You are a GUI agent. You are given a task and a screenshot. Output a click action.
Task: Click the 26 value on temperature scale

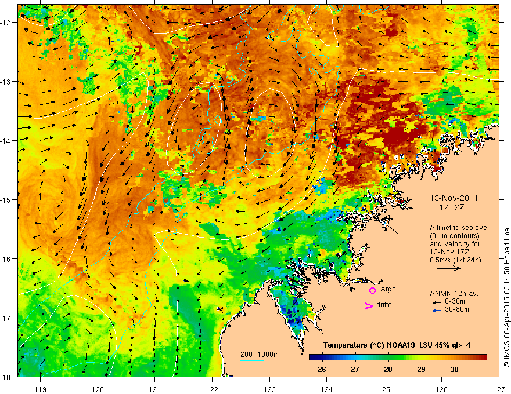click(x=322, y=369)
